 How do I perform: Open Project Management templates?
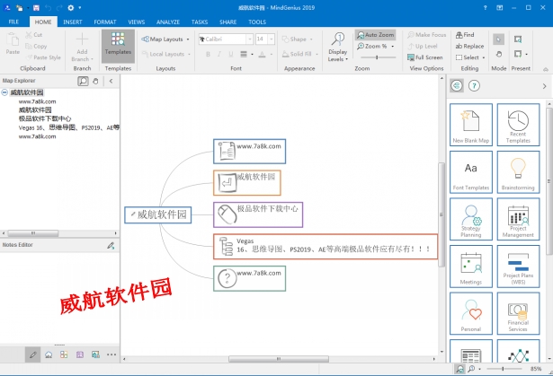pos(518,219)
